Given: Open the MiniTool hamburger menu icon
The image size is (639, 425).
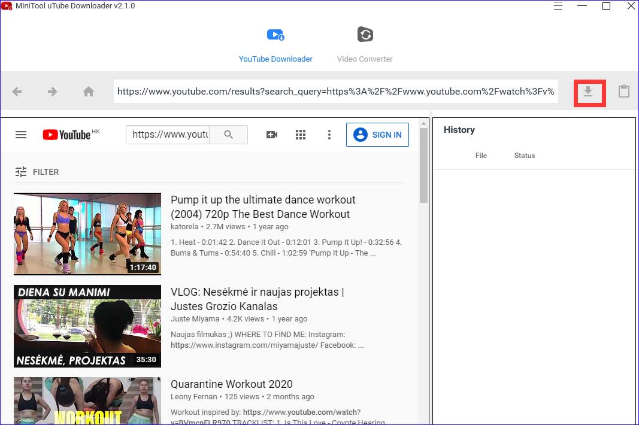Looking at the screenshot, I should point(558,6).
